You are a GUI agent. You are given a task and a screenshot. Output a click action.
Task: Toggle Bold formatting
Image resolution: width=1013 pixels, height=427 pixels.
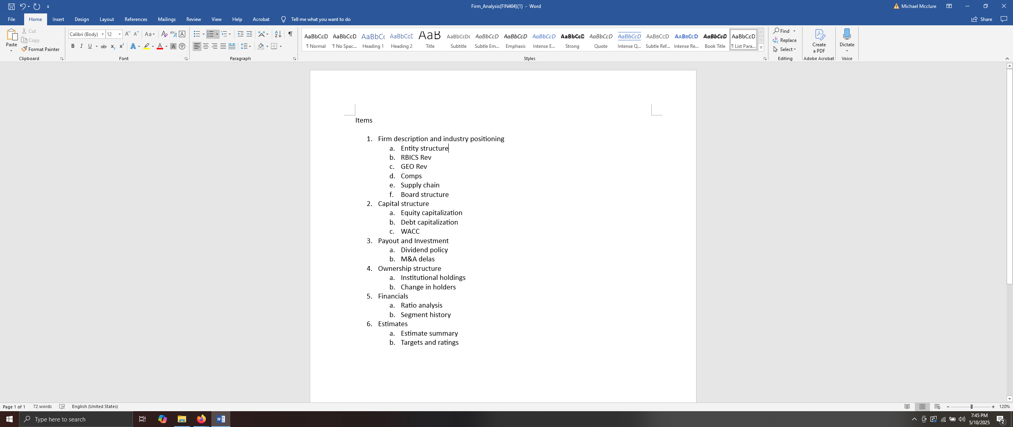[73, 46]
